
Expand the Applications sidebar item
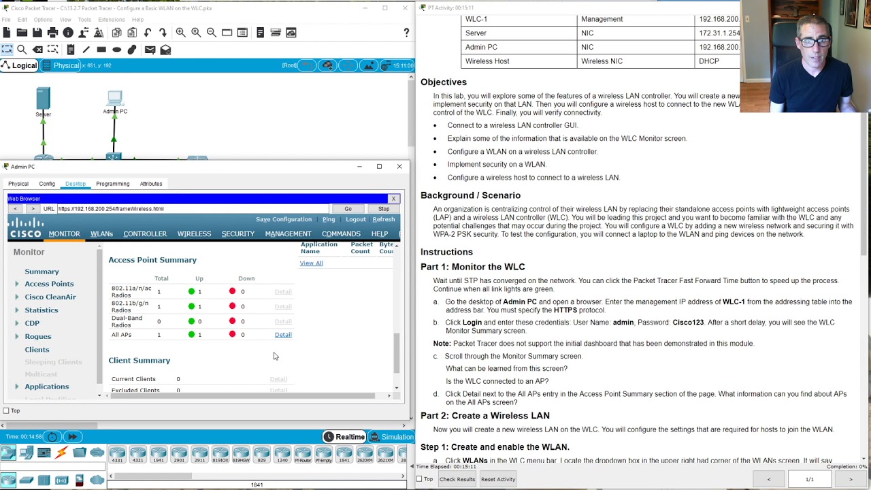17,387
